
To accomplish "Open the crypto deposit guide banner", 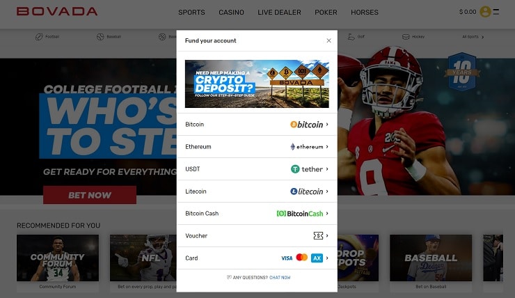I will [x=257, y=84].
